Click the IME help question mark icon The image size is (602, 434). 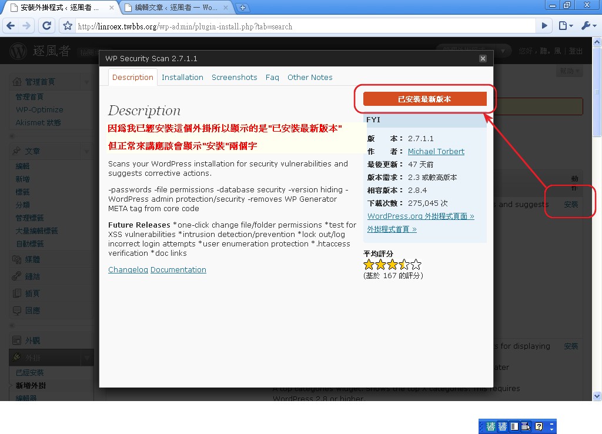point(539,426)
